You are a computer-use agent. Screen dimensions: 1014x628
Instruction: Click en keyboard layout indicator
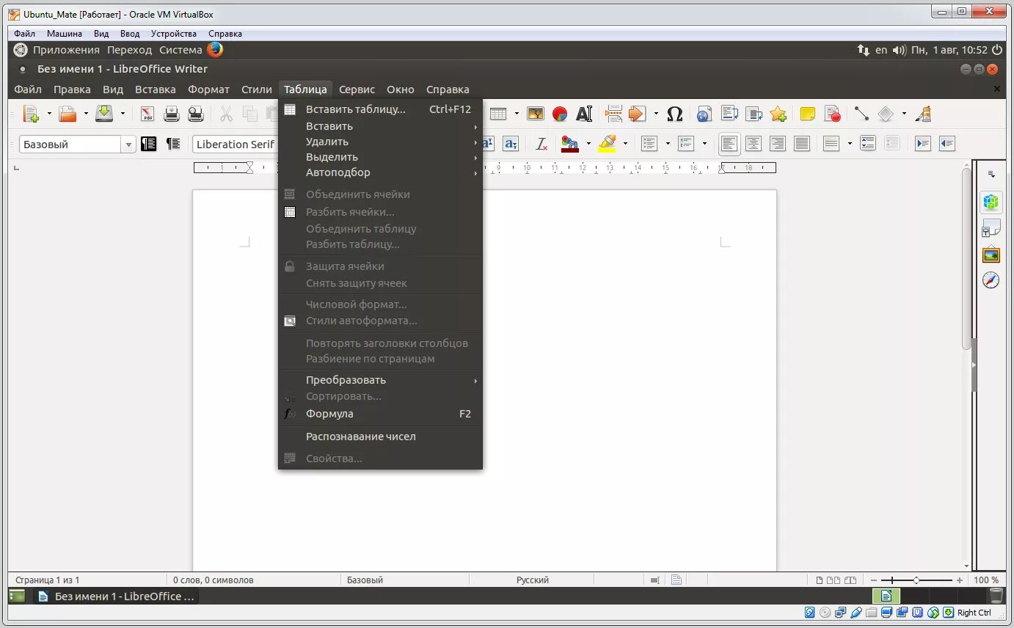(x=881, y=50)
